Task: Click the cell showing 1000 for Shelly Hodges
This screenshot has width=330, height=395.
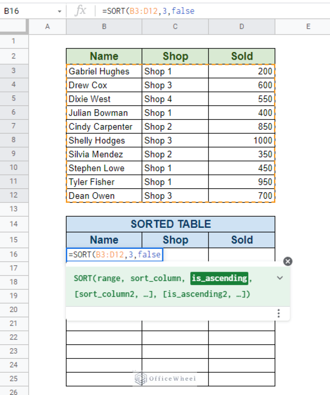Action: coord(241,140)
